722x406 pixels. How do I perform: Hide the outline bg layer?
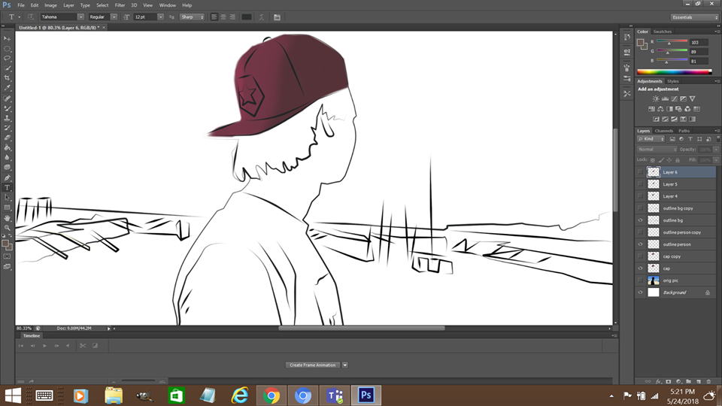point(640,220)
